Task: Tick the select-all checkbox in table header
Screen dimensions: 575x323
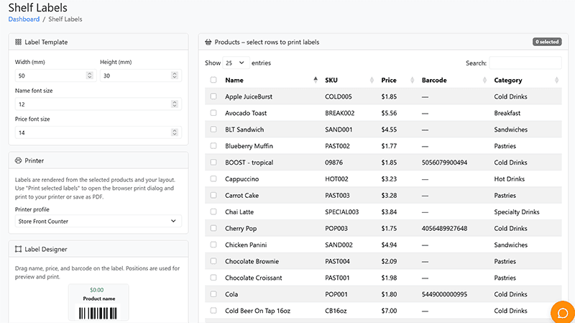Action: click(x=213, y=80)
